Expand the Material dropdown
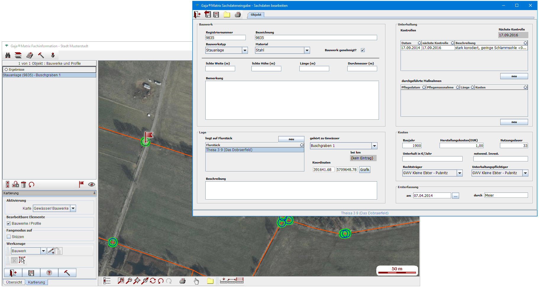The image size is (539, 288). [x=307, y=50]
